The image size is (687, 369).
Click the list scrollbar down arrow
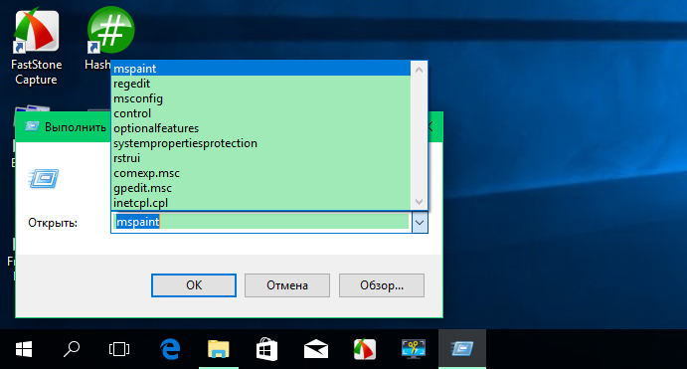click(419, 202)
